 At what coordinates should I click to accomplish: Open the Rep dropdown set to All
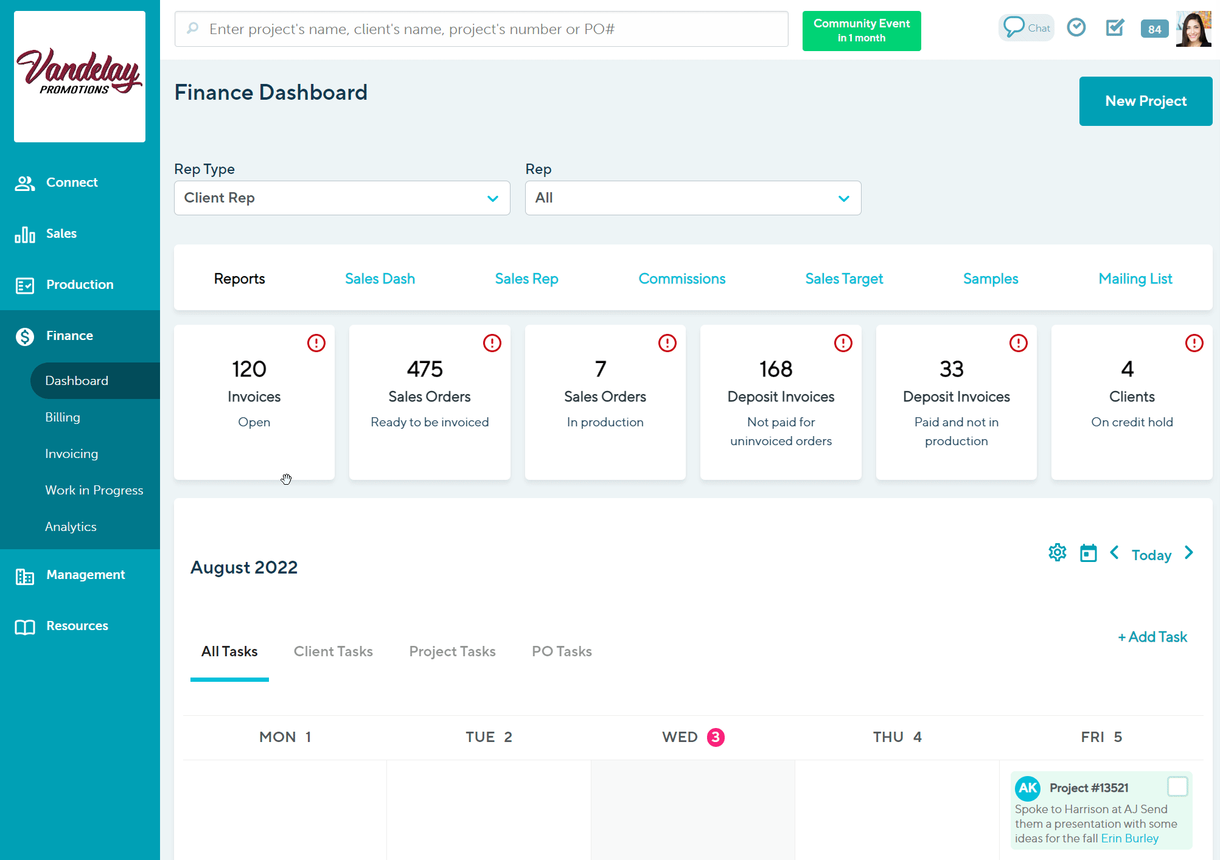692,198
